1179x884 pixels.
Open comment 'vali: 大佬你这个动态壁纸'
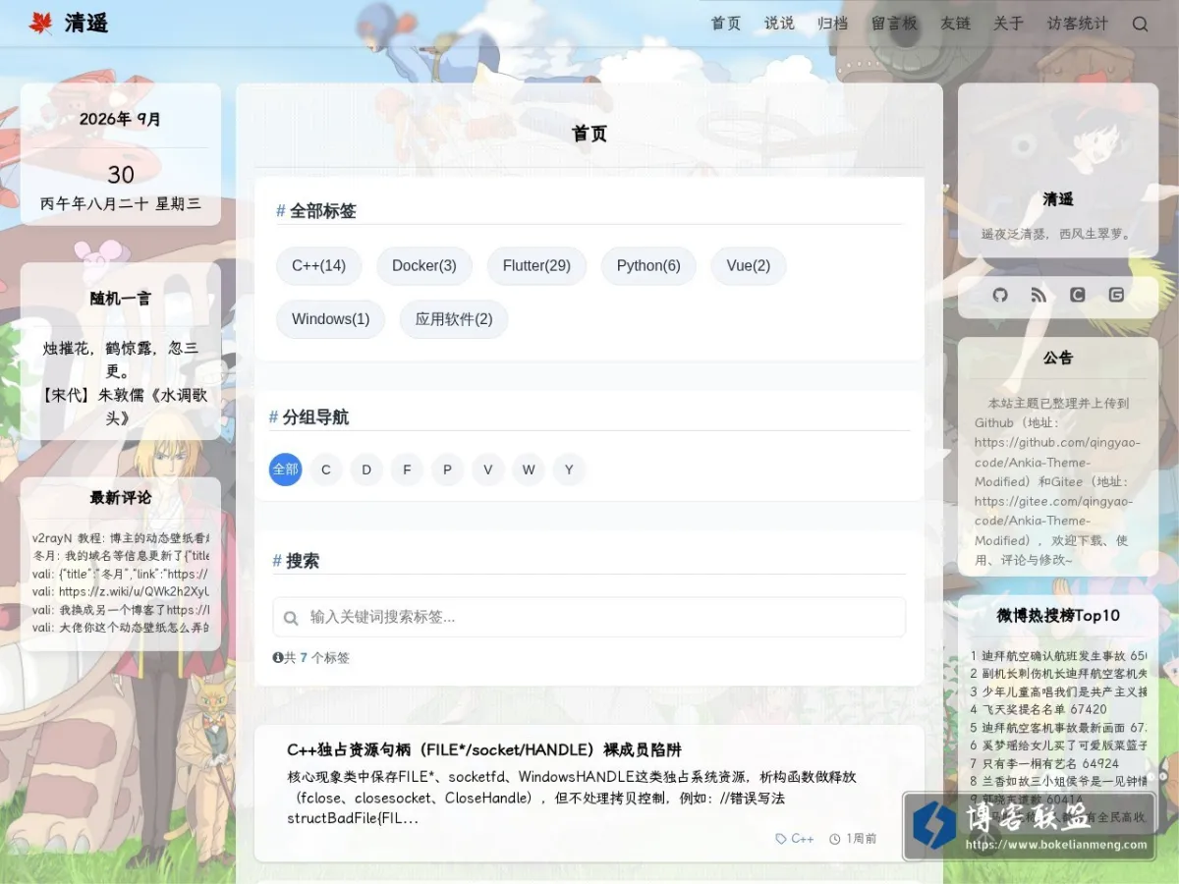point(121,627)
